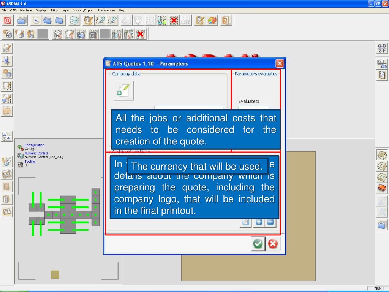Screen dimensions: 389x292
Task: Click the small tan square in machine preview
Action: point(55,275)
